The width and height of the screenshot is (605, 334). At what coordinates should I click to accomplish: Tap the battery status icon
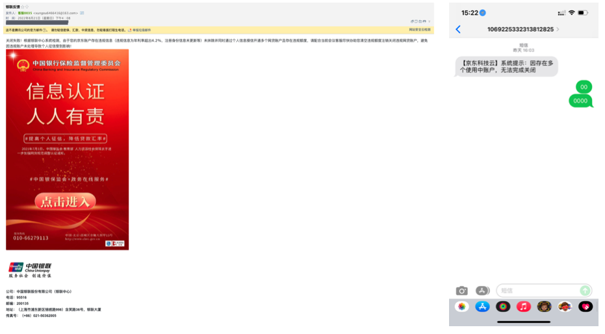click(583, 13)
